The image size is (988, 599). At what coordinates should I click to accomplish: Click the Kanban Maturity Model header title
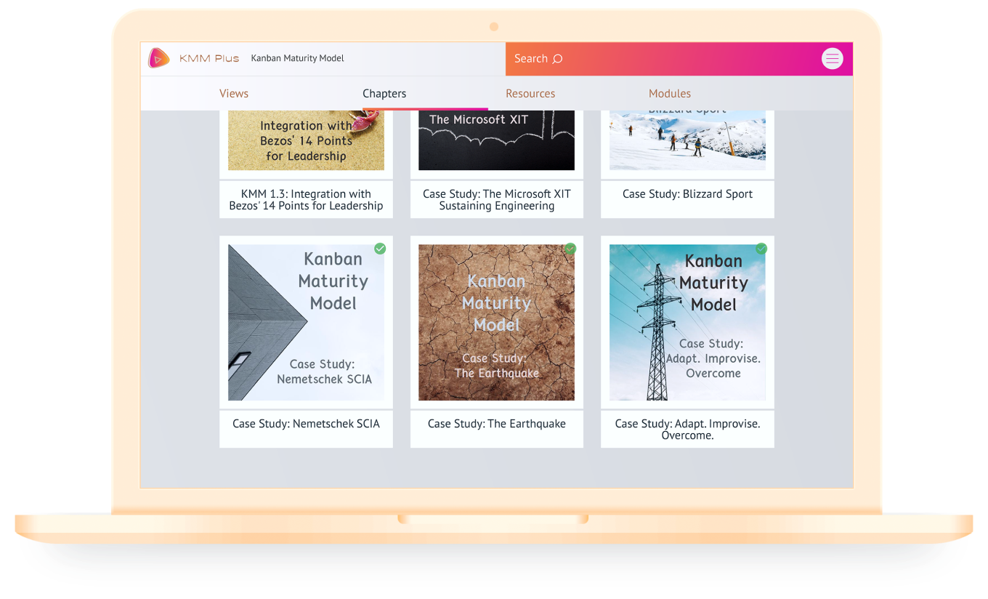coord(297,58)
